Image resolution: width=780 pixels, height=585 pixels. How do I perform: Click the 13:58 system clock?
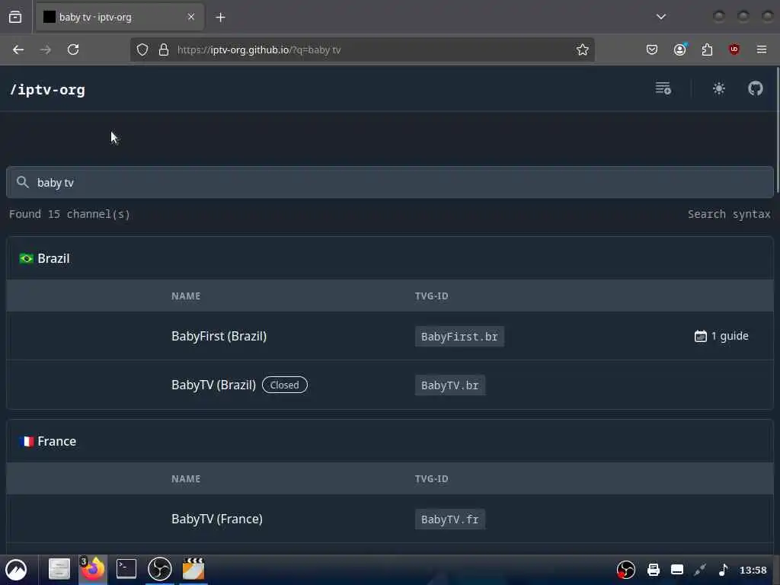753,570
